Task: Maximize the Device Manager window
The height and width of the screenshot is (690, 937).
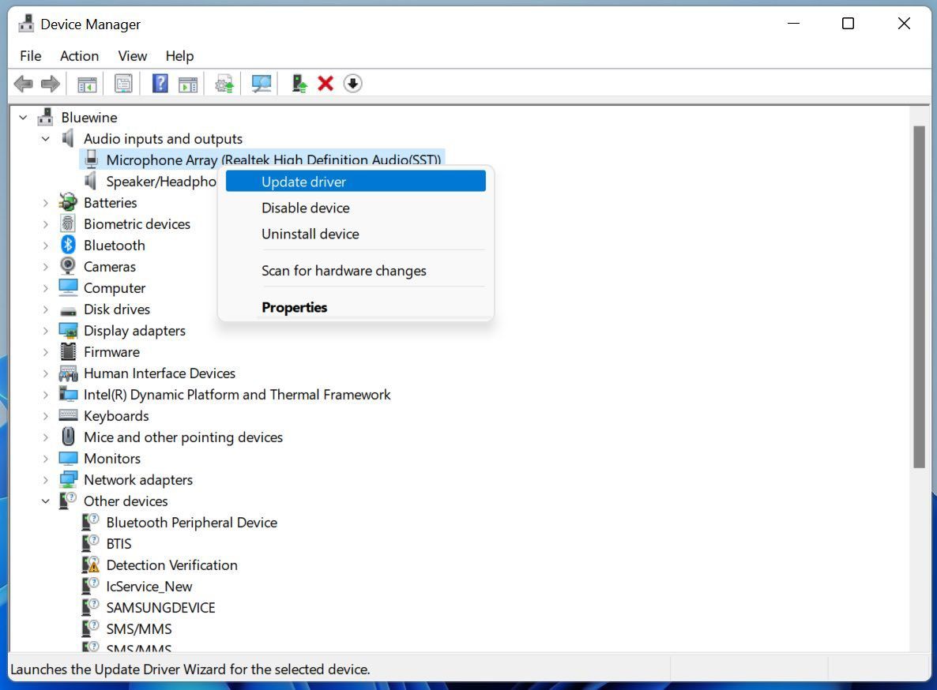Action: pos(848,24)
